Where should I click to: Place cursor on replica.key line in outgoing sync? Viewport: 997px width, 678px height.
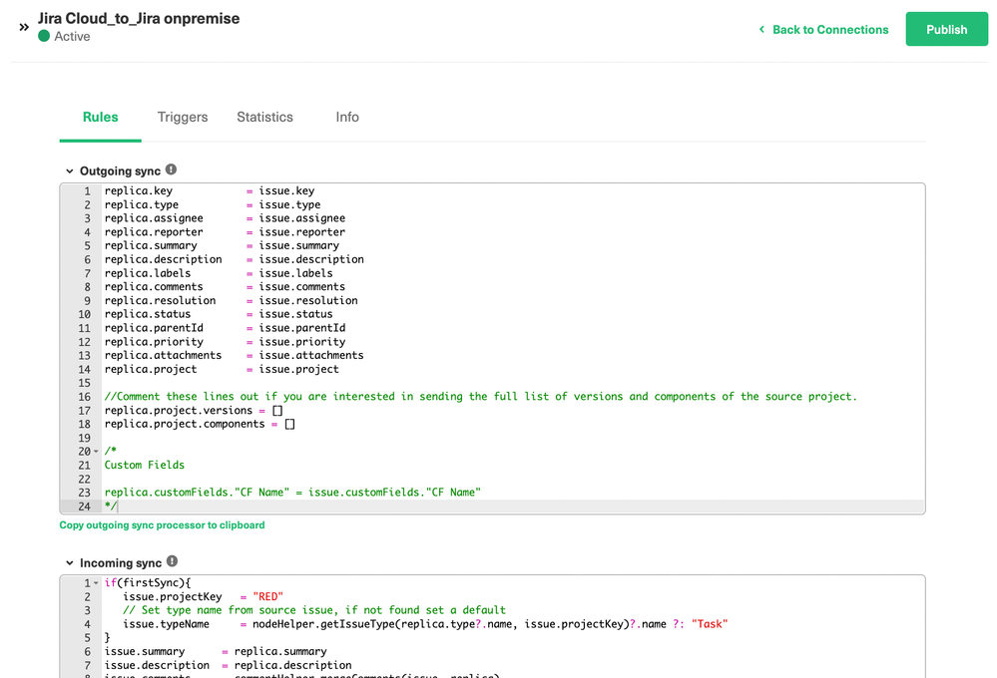(x=210, y=190)
